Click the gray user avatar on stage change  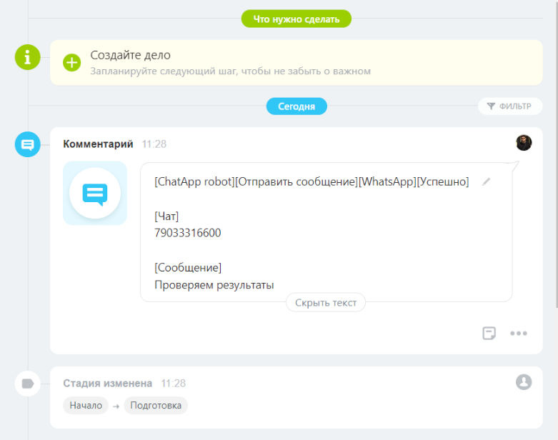[524, 382]
